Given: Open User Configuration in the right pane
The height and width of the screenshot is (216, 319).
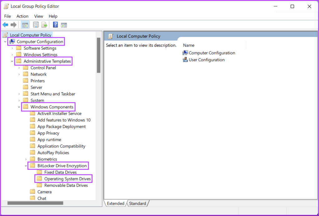Looking at the screenshot, I should pyautogui.click(x=206, y=60).
